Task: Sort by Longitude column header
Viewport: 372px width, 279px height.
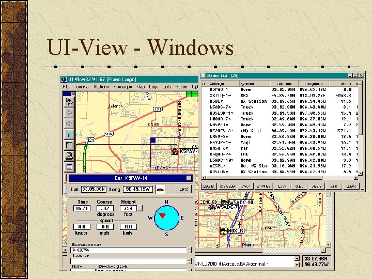Action: coord(314,84)
